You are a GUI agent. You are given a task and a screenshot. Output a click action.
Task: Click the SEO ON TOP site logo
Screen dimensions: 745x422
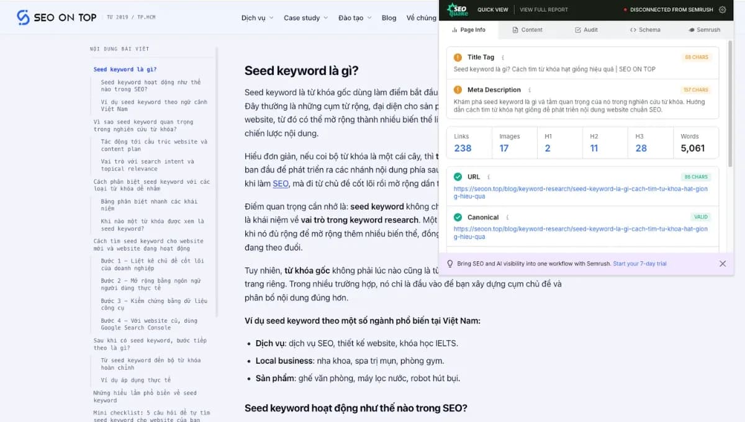56,17
